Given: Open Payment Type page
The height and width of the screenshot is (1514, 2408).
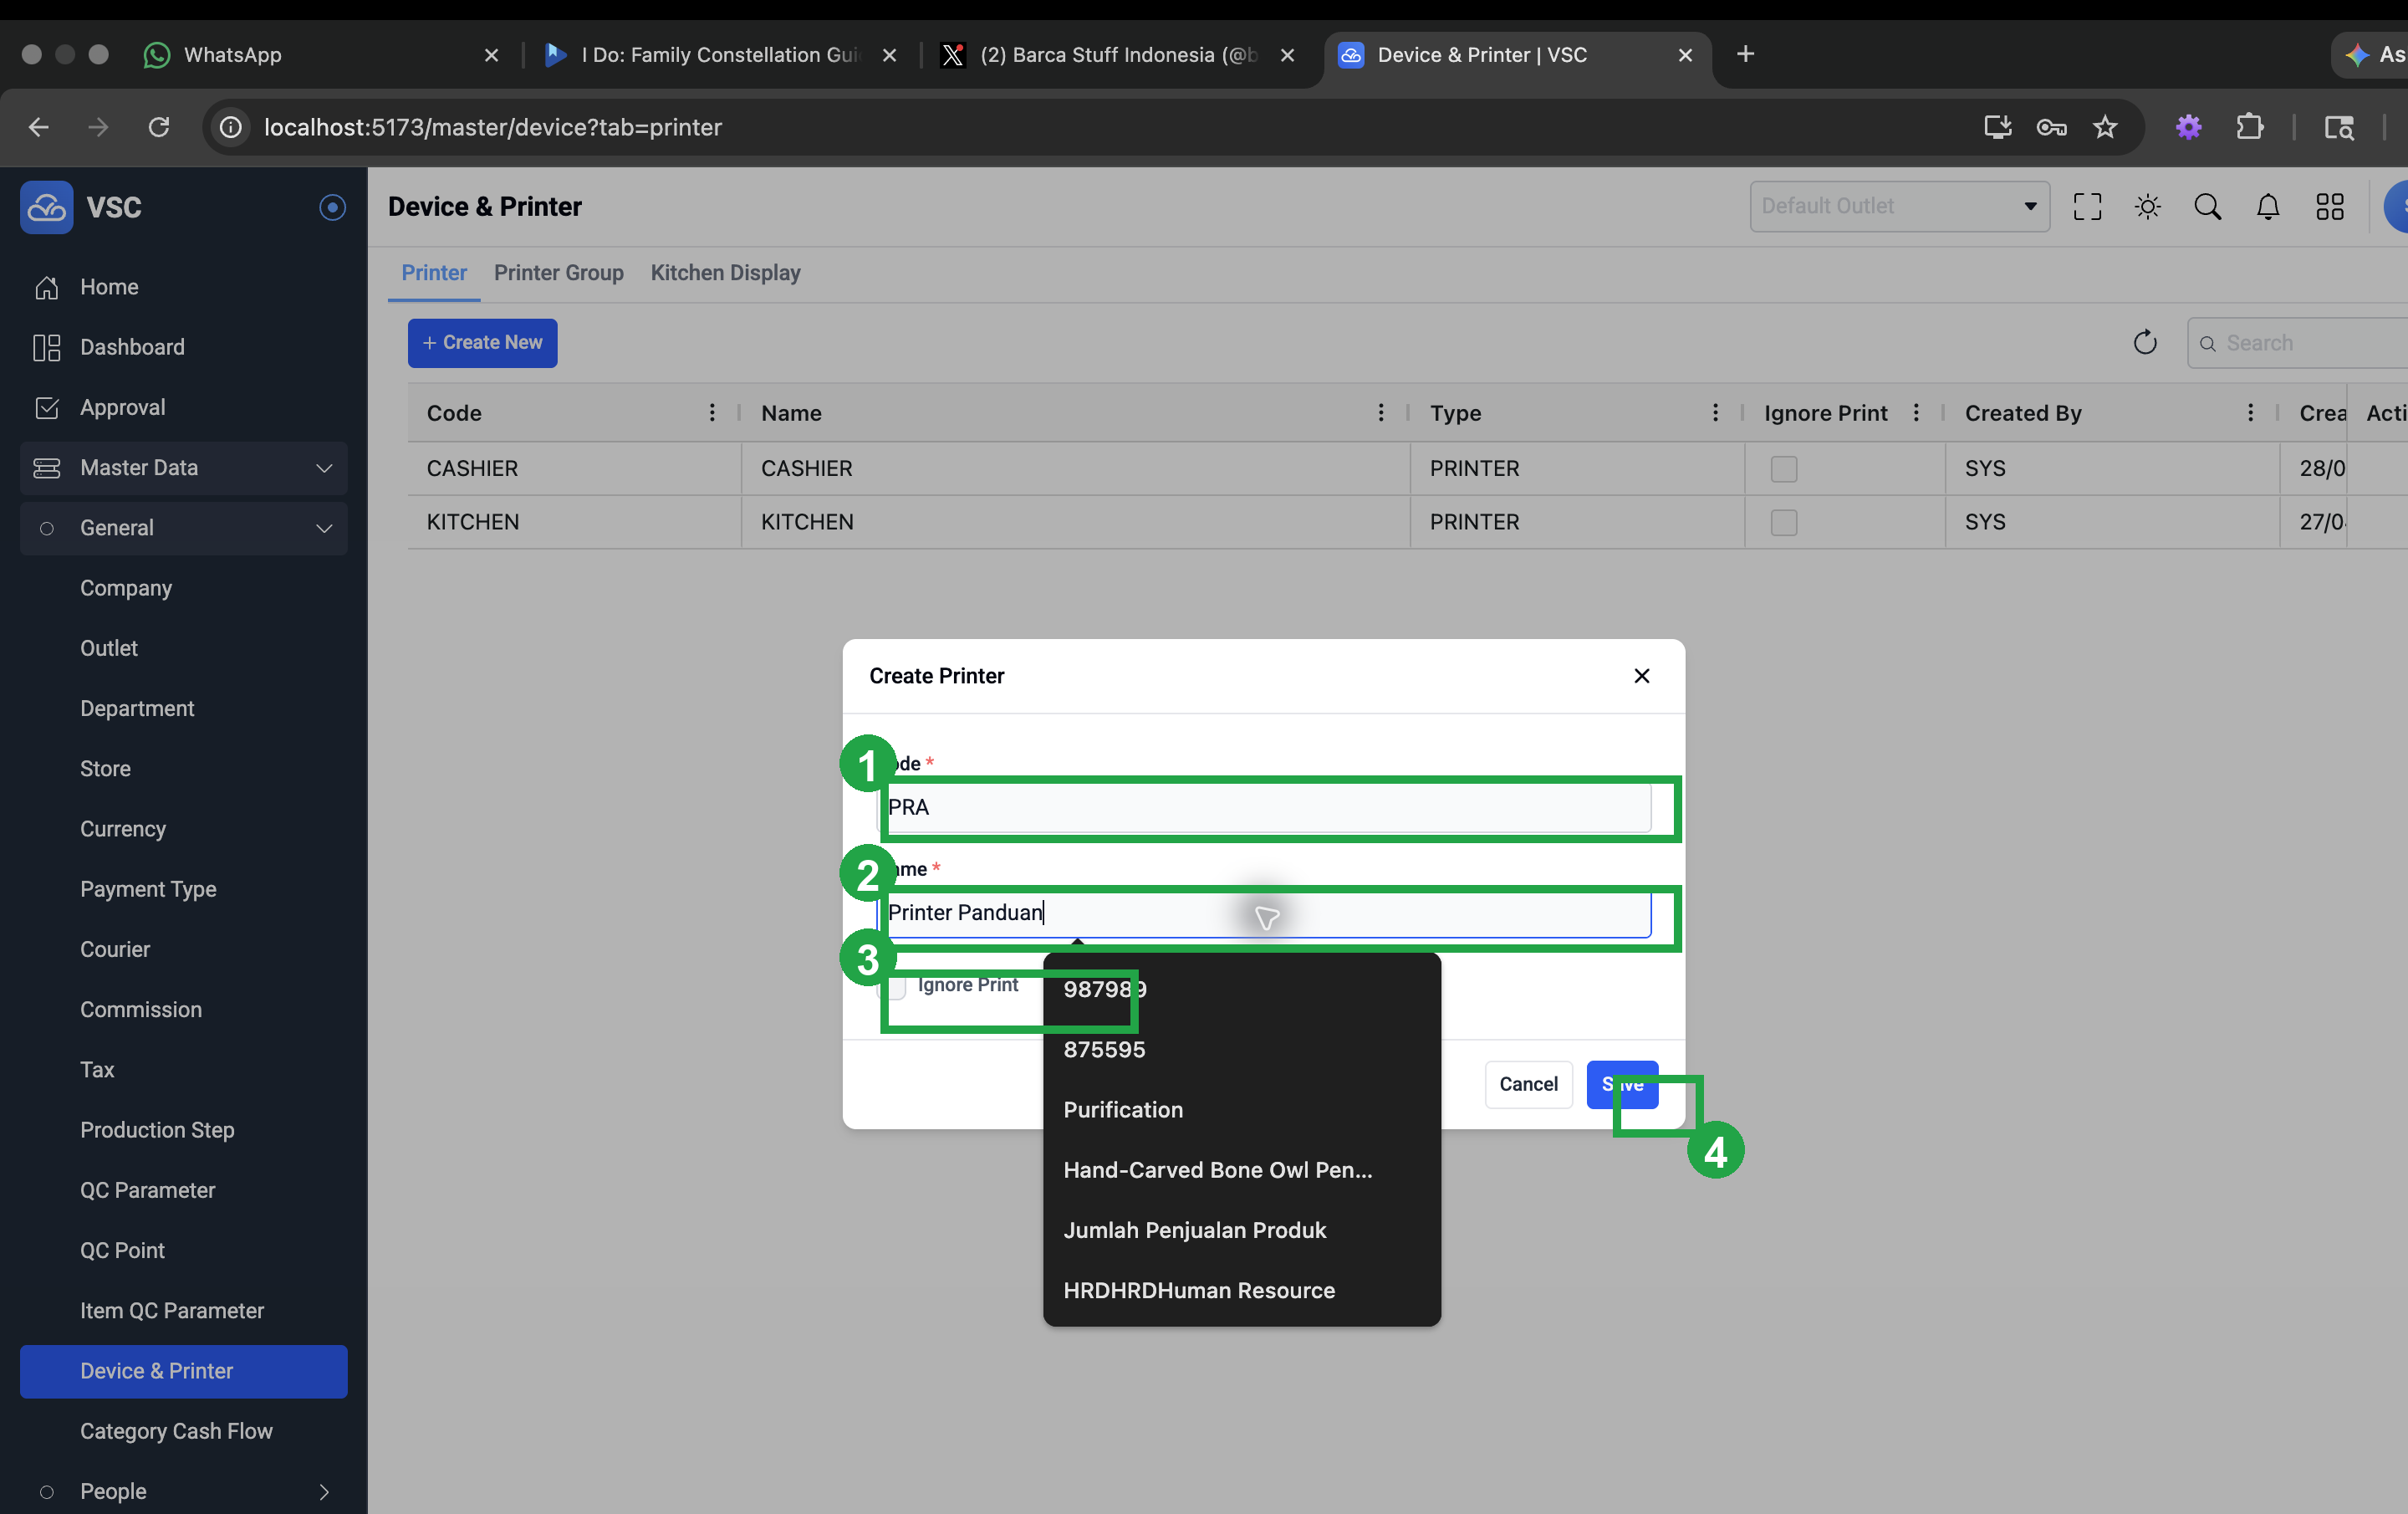Looking at the screenshot, I should point(148,890).
